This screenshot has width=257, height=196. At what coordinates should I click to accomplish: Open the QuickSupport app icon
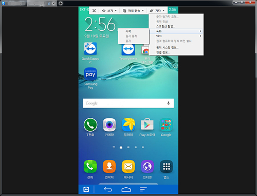click(90, 49)
